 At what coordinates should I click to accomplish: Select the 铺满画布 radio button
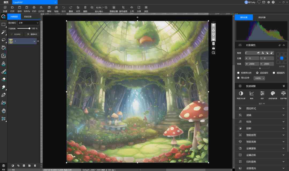(274, 73)
